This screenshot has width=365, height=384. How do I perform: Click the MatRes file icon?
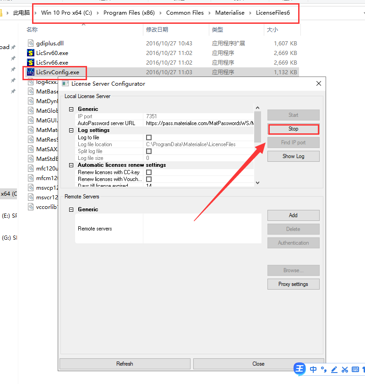[31, 139]
